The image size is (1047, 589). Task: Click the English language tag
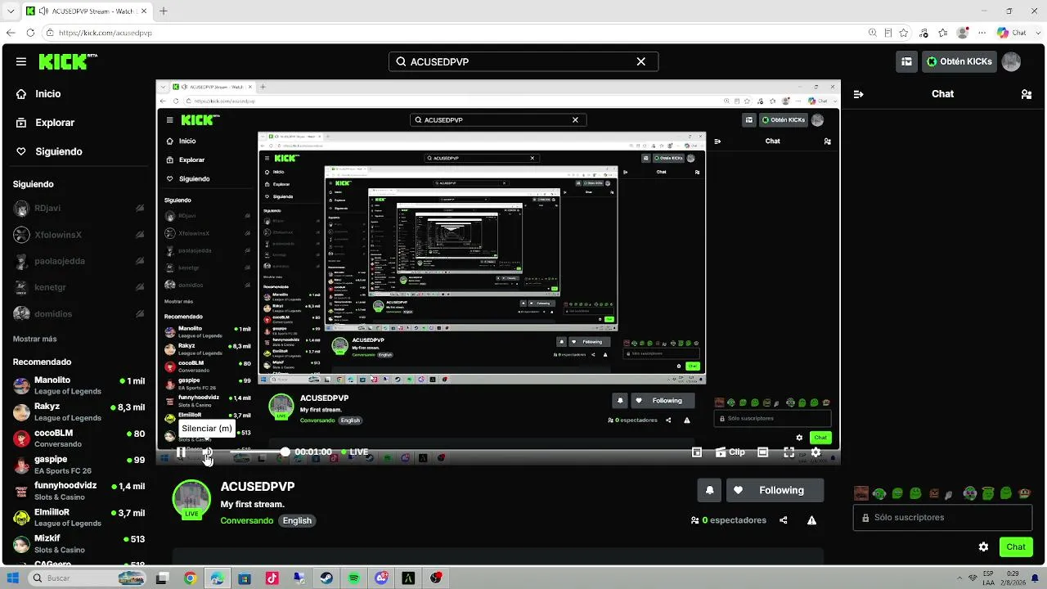(297, 520)
